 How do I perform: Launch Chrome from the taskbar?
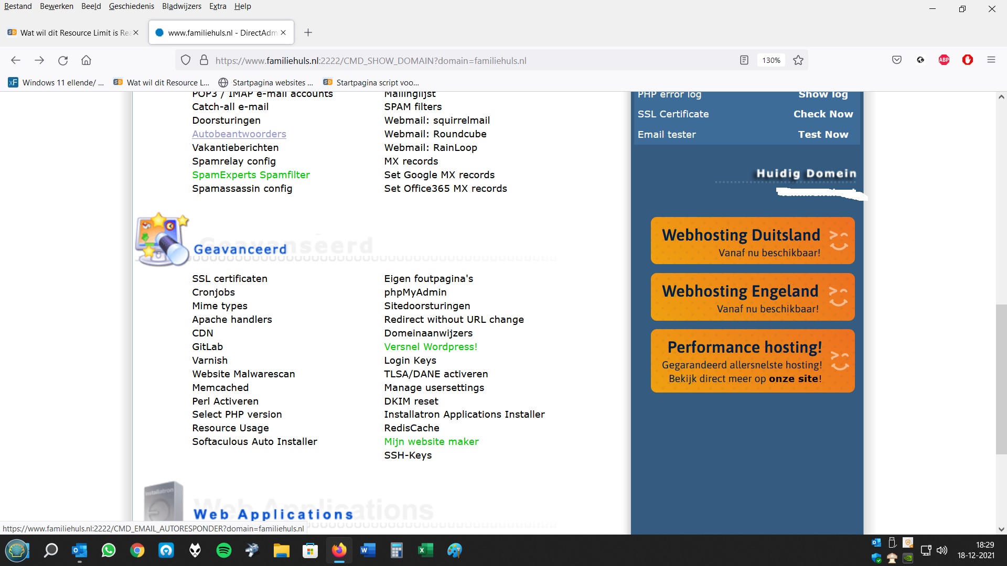tap(137, 550)
